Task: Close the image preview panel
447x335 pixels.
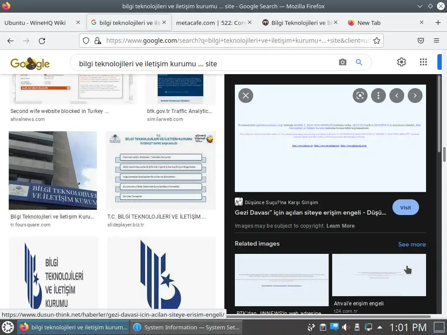Action: point(246,96)
